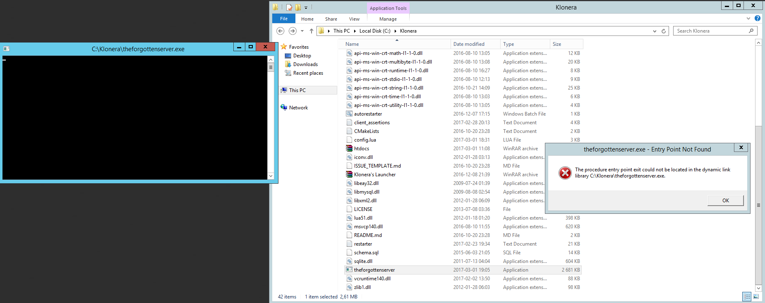Open the Manage ribbon tab
The image size is (765, 303).
pyautogui.click(x=388, y=19)
